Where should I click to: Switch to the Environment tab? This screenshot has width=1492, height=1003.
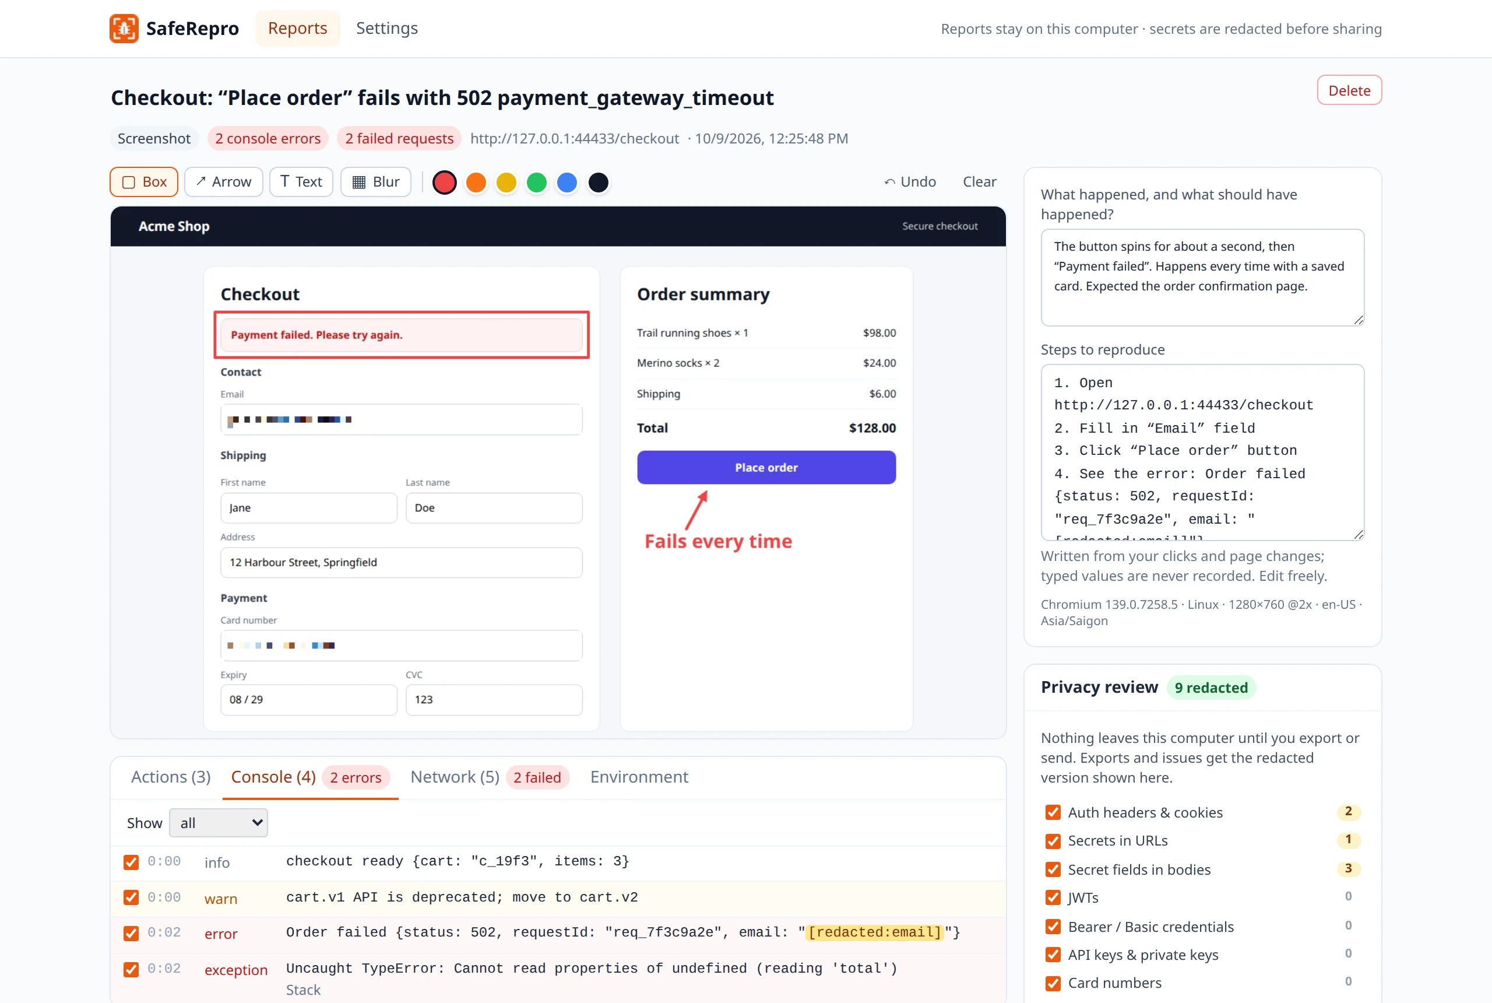(639, 777)
